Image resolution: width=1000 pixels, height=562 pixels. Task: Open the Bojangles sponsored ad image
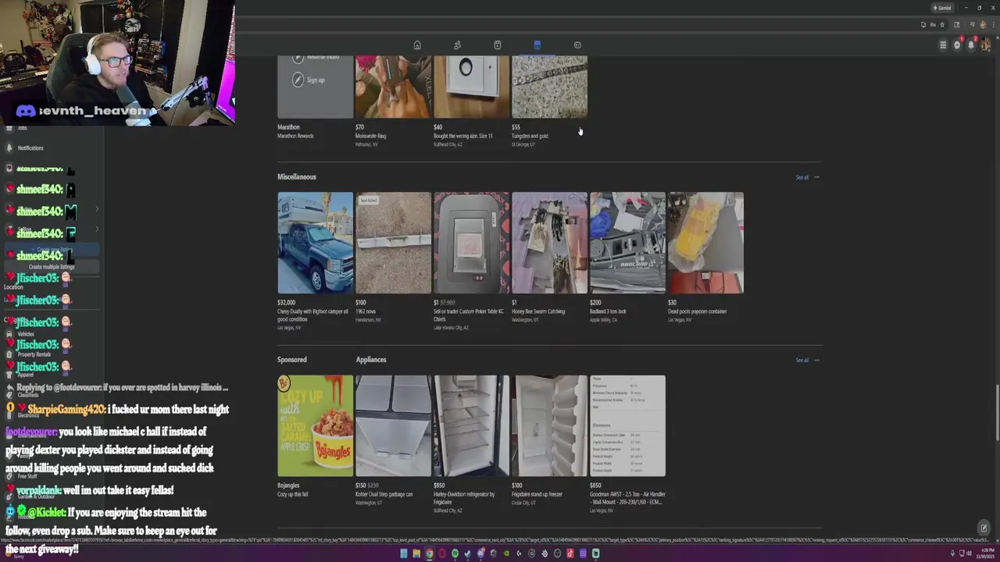315,426
